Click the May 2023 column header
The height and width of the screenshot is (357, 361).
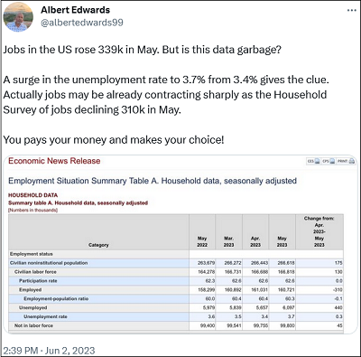tap(282, 241)
